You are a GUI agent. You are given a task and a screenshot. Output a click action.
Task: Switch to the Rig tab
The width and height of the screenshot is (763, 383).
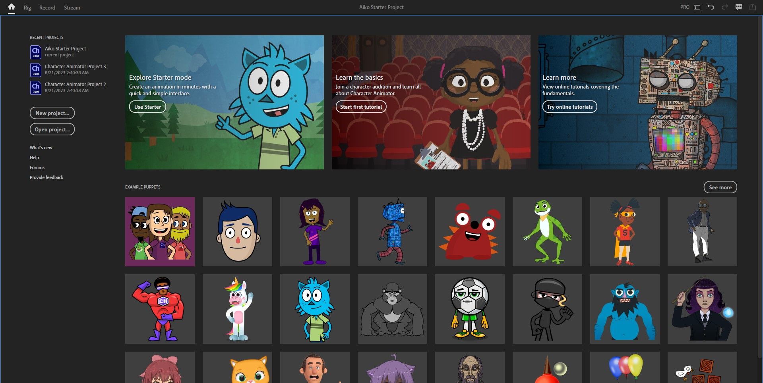27,8
